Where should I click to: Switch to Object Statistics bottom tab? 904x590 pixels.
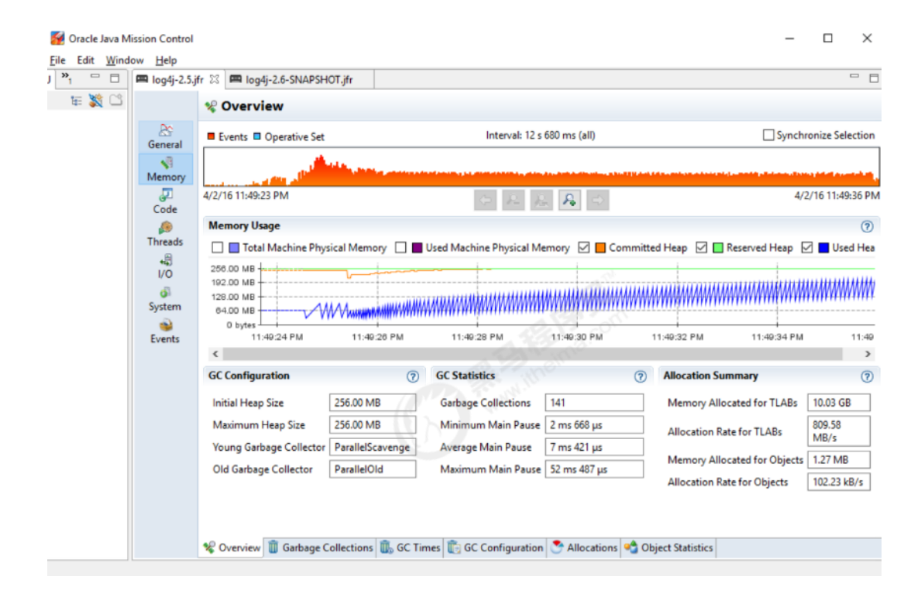tap(669, 547)
